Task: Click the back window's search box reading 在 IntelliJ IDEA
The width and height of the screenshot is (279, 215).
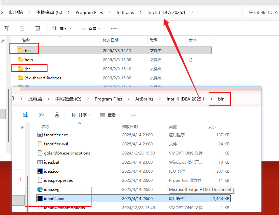Action: (x=261, y=12)
